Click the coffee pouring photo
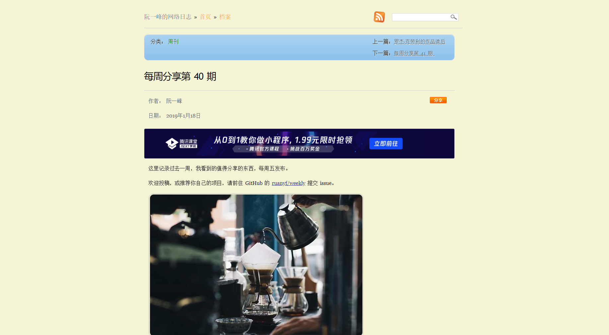The height and width of the screenshot is (335, 609). coord(256,265)
